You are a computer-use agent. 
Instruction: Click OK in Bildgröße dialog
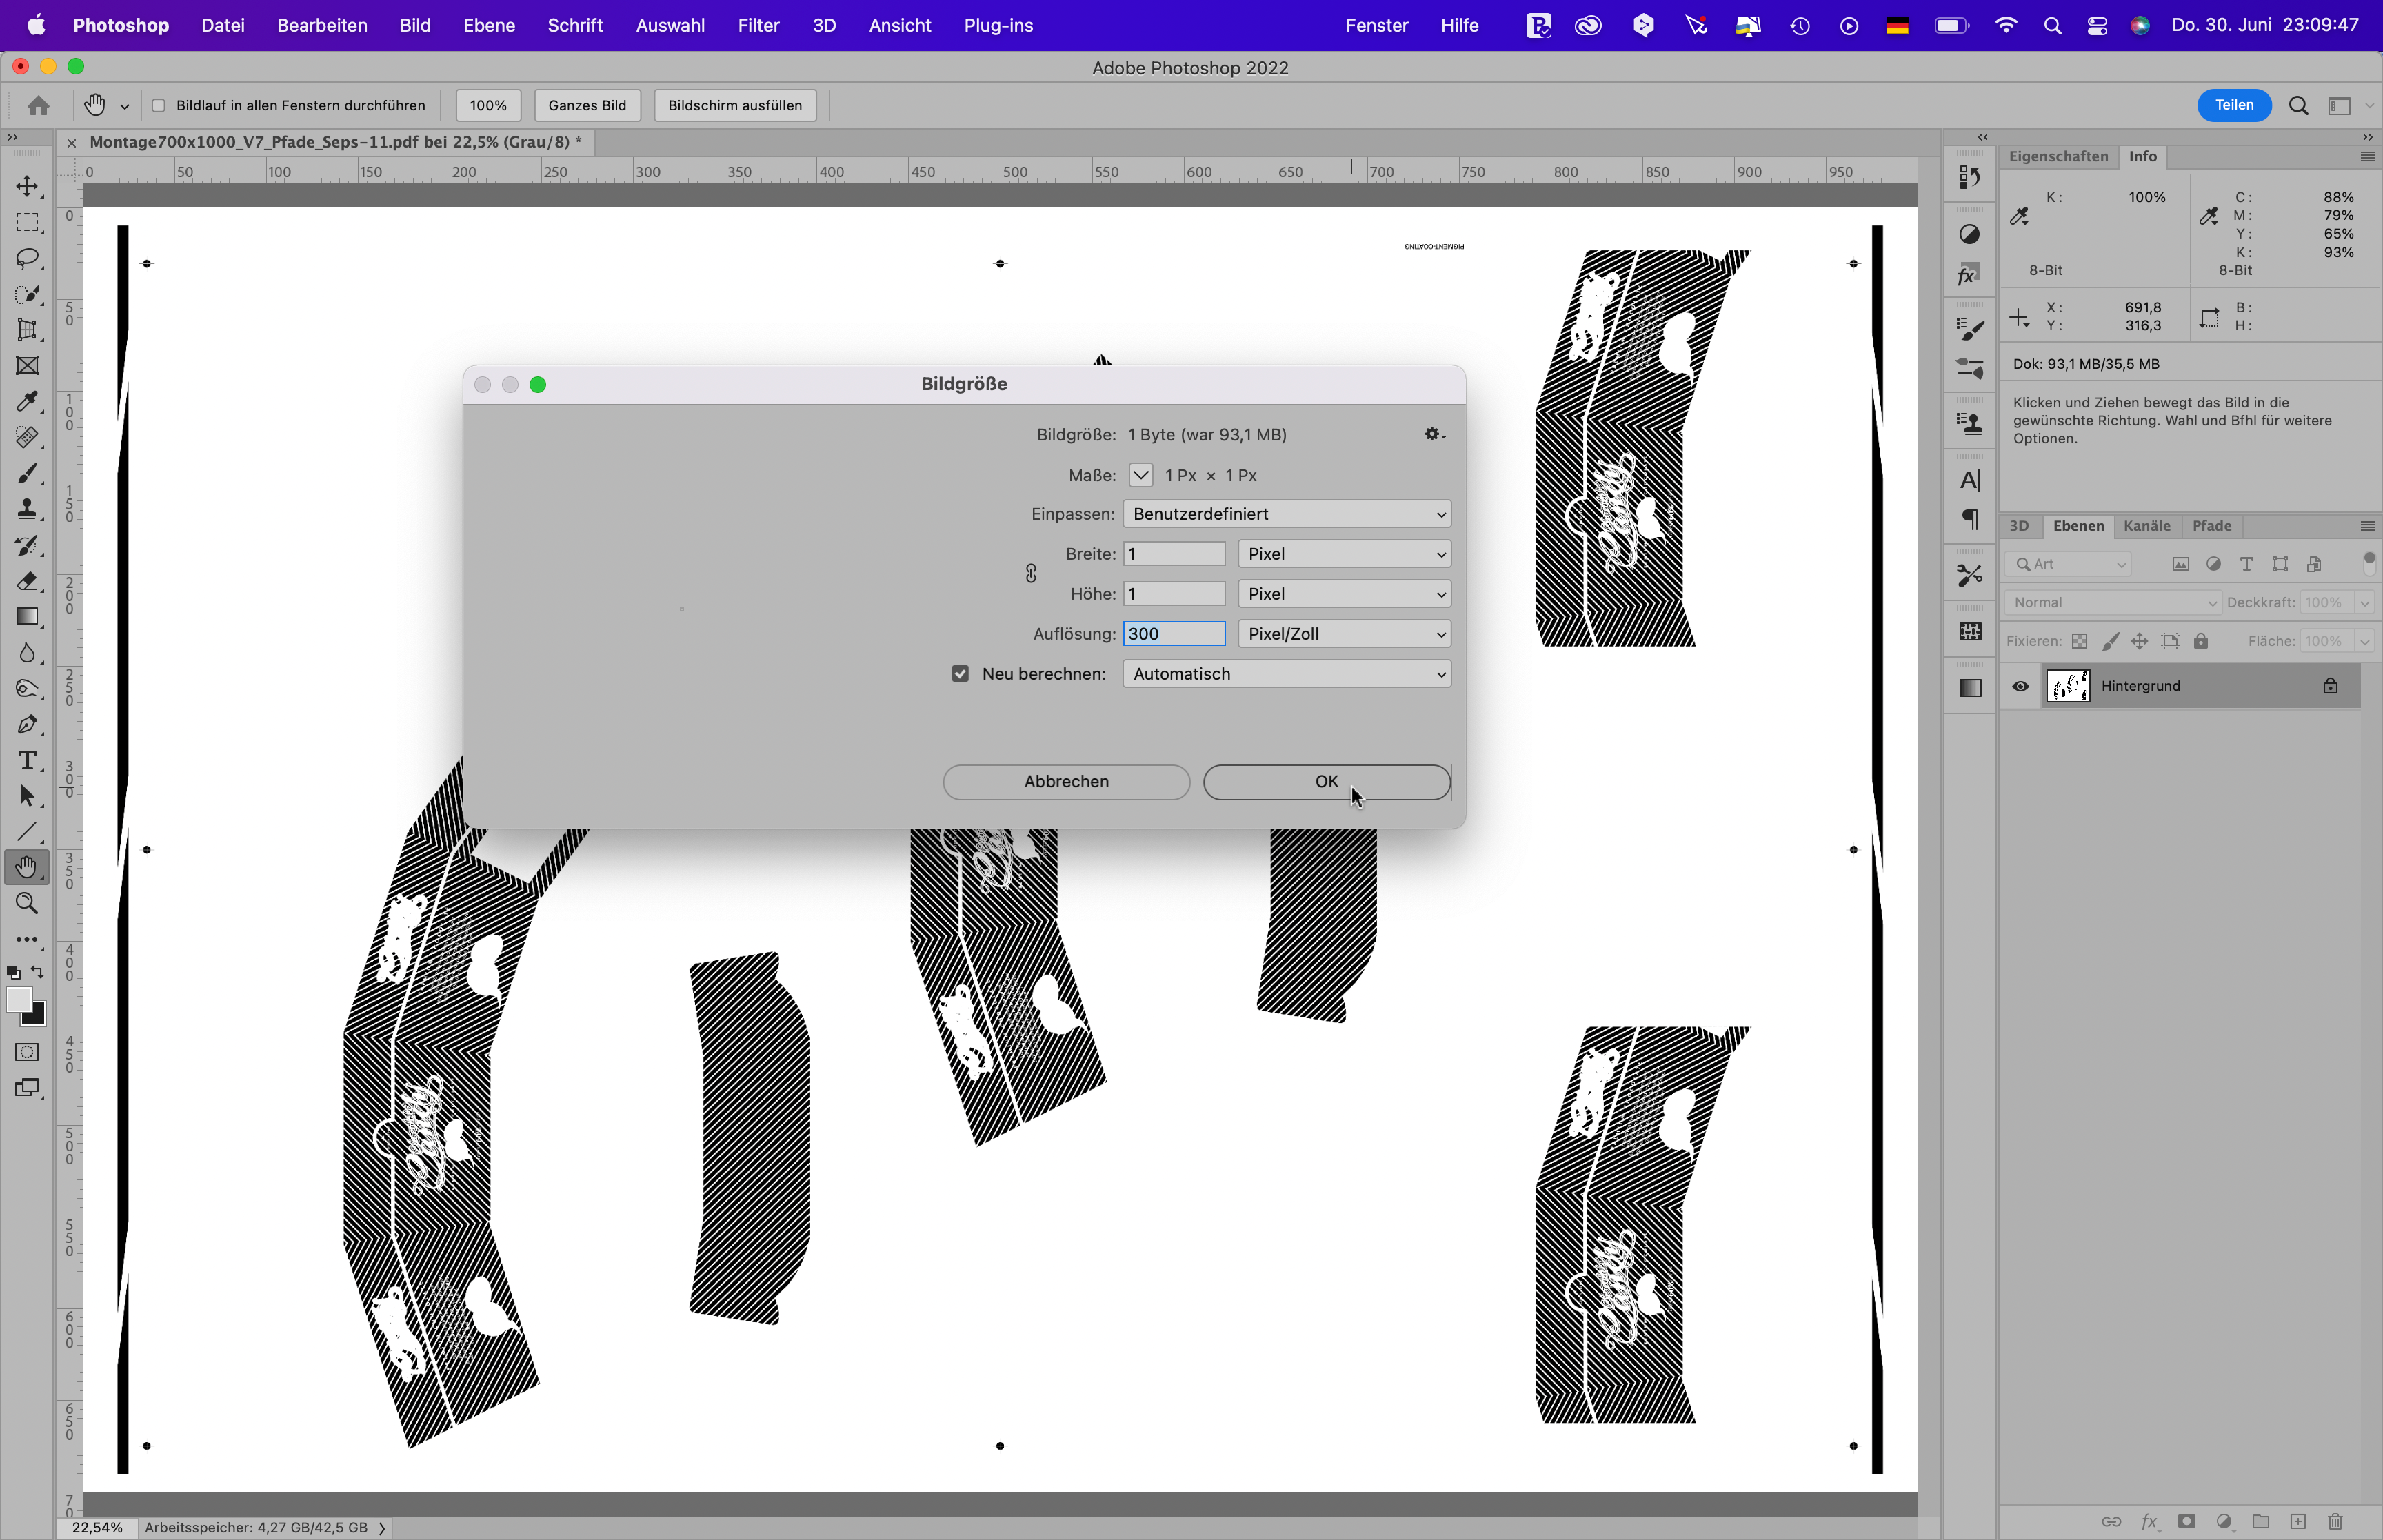1326,782
